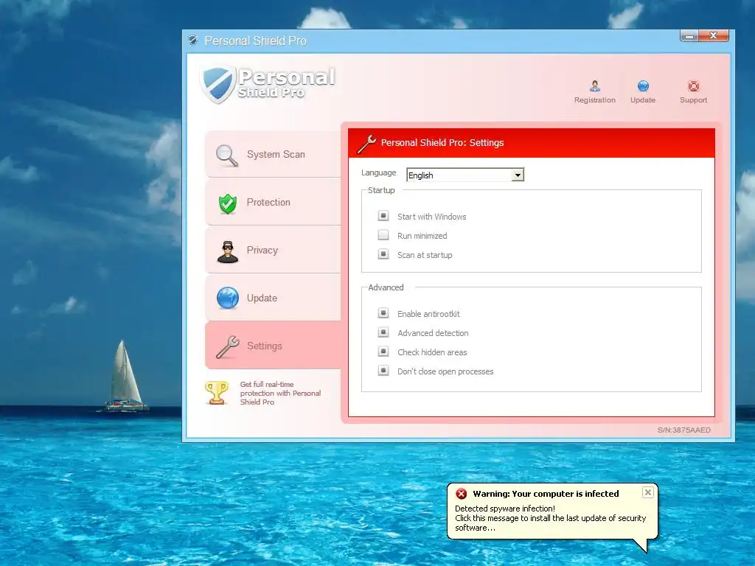Screen dimensions: 755x566
Task: Click the Protection green shield icon
Action: click(227, 203)
